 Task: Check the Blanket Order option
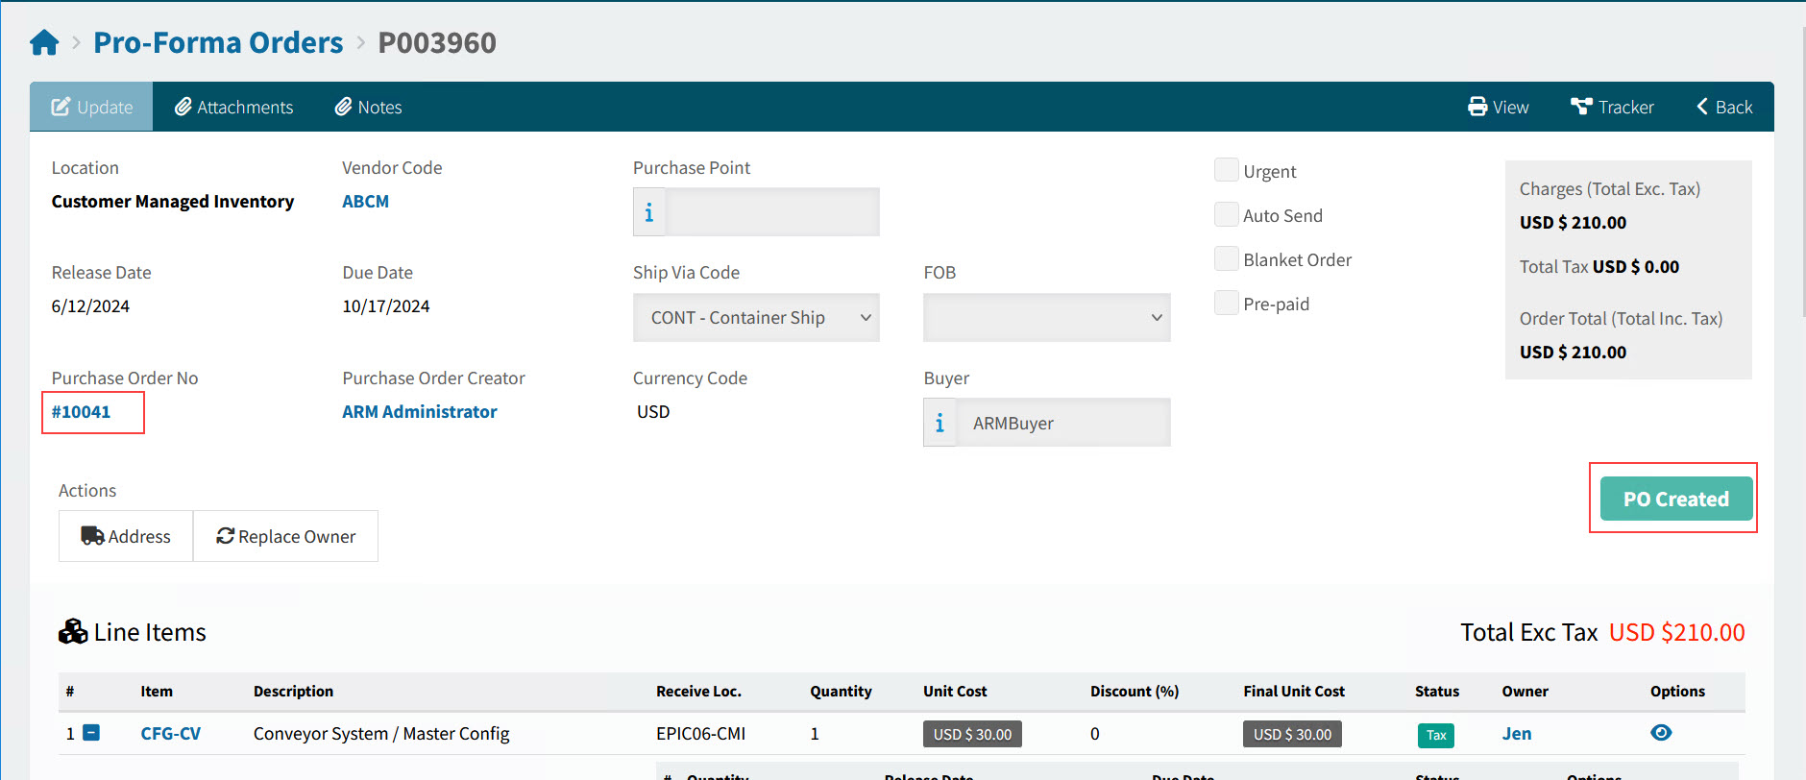[x=1227, y=259]
